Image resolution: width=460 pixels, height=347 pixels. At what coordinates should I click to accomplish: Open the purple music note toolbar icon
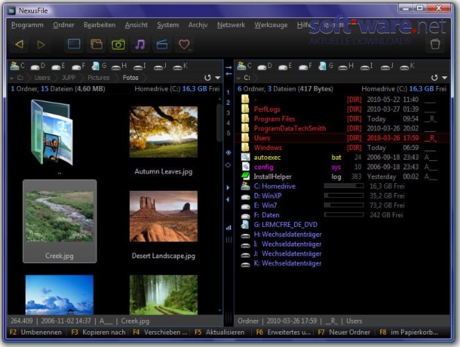click(x=140, y=44)
